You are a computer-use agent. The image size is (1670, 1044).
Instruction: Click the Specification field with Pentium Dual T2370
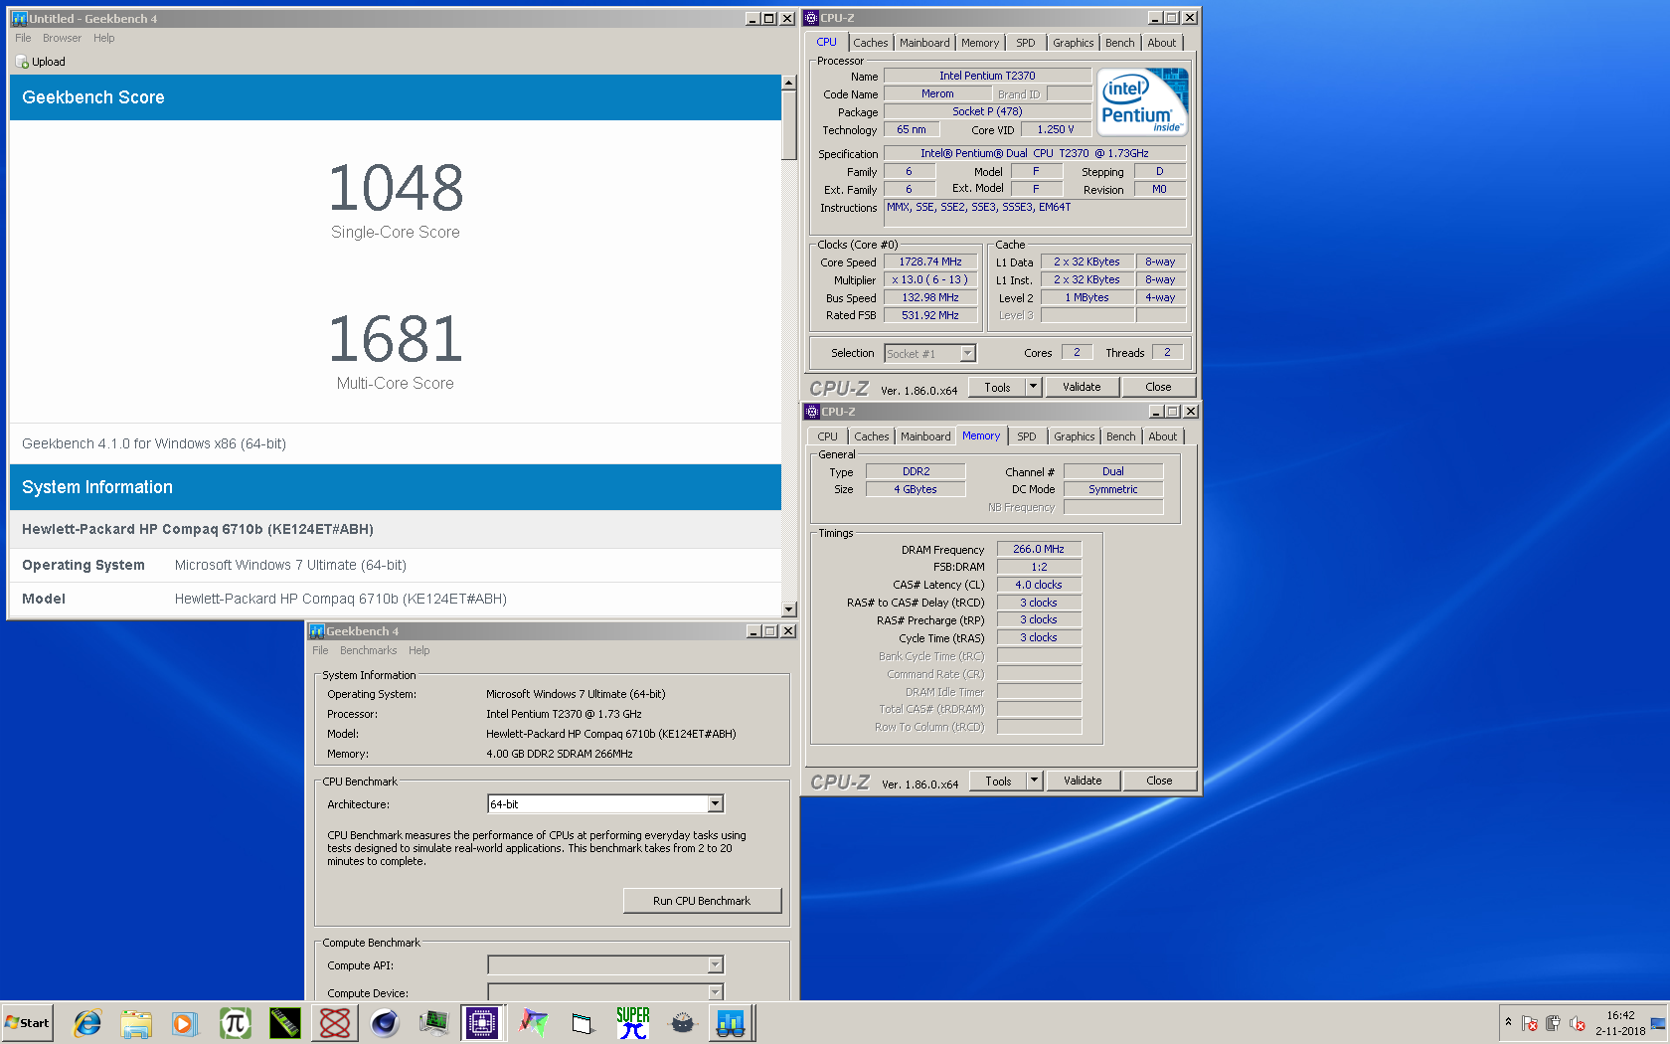[x=1035, y=153]
